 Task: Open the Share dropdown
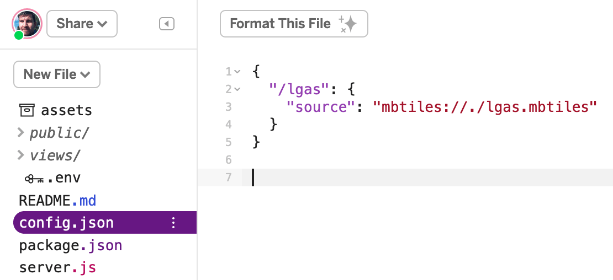point(82,24)
